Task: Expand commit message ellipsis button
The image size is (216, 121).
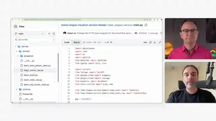Action: 136,33
